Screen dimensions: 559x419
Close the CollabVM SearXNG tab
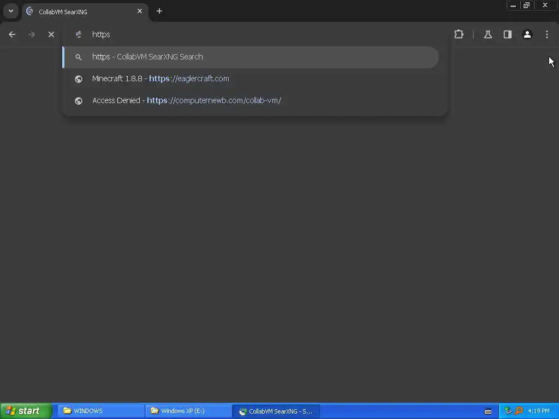click(140, 11)
